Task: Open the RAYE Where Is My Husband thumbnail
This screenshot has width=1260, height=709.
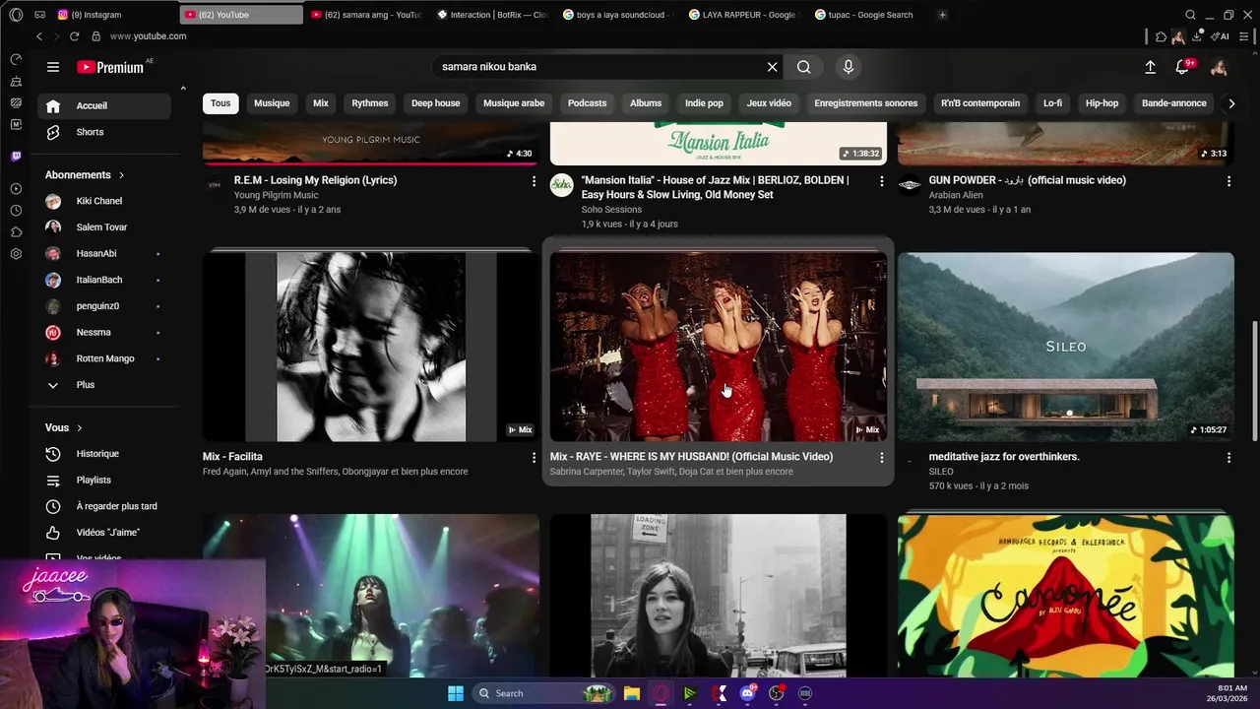Action: pyautogui.click(x=719, y=347)
